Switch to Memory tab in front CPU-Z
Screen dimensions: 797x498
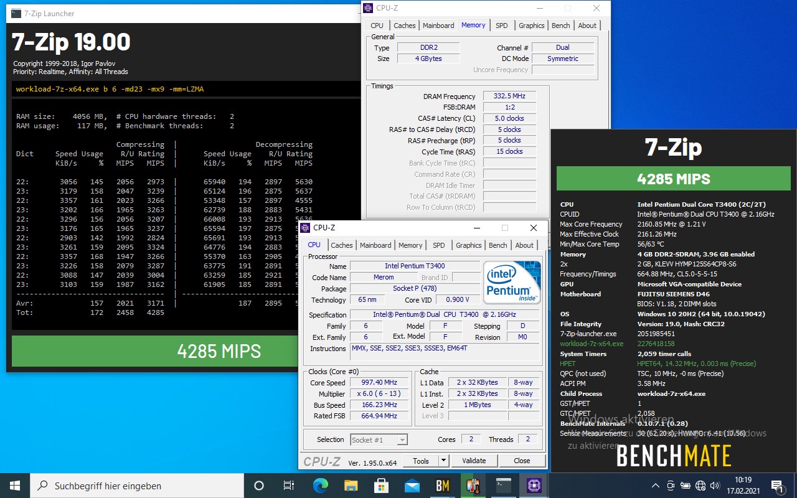tap(410, 245)
